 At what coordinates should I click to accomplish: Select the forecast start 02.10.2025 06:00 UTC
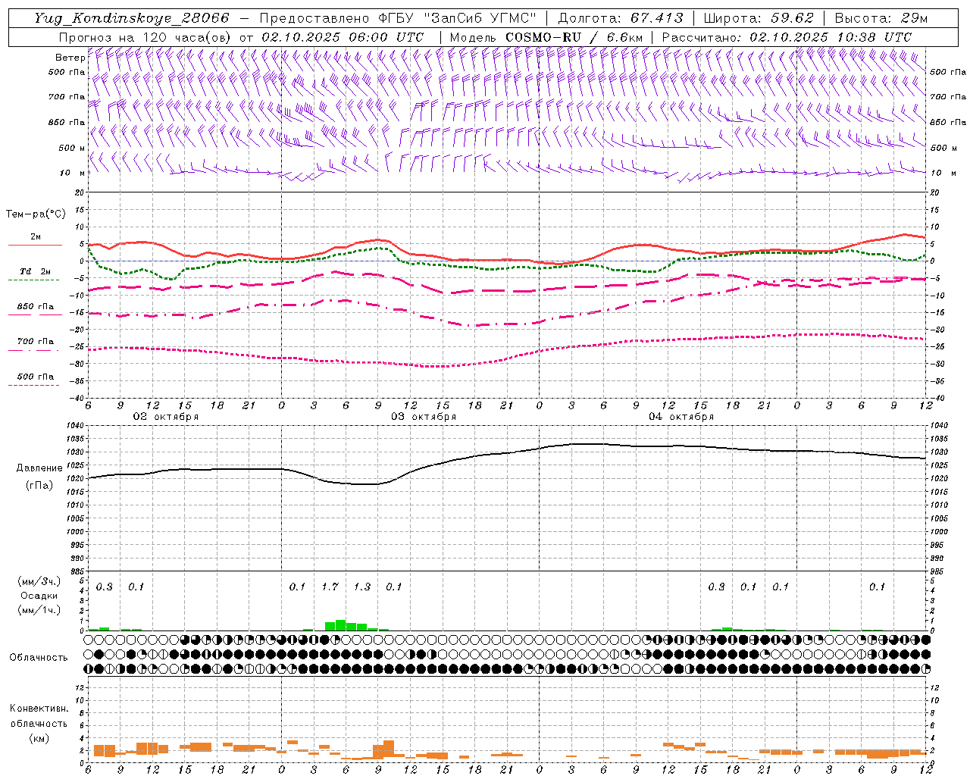point(343,37)
